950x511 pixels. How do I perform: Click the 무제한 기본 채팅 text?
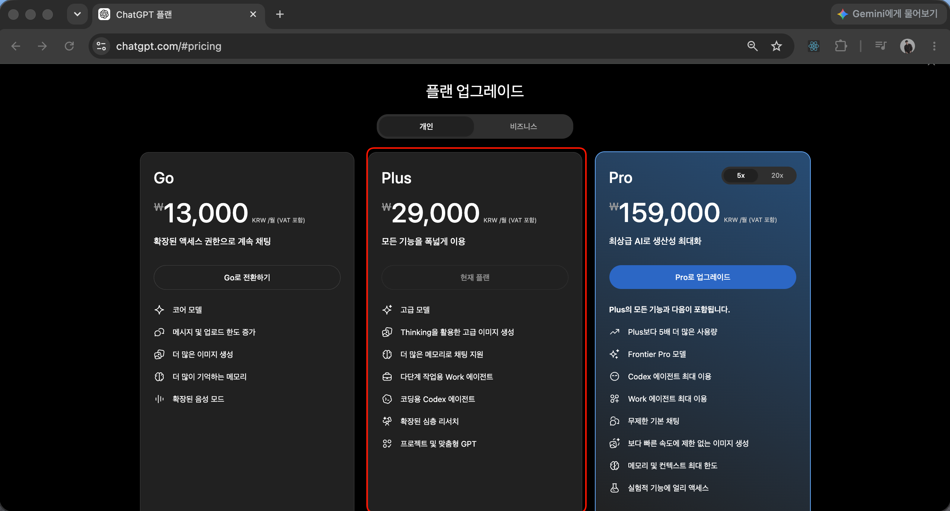pyautogui.click(x=653, y=421)
